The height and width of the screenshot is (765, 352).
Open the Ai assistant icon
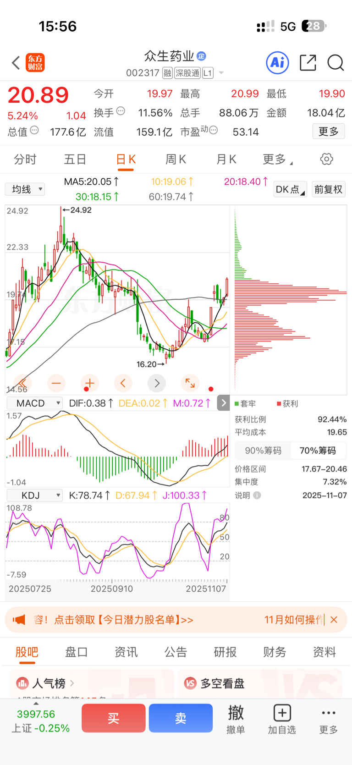tap(278, 63)
